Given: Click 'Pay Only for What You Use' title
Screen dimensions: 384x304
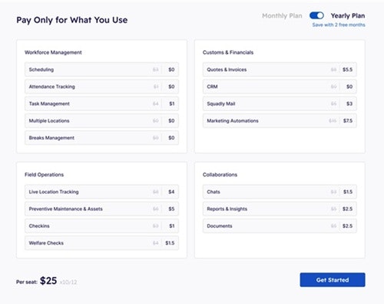Looking at the screenshot, I should pyautogui.click(x=72, y=20).
